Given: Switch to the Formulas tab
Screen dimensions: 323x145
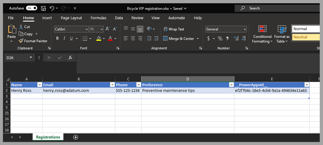Looking at the screenshot, I should 98,18.
